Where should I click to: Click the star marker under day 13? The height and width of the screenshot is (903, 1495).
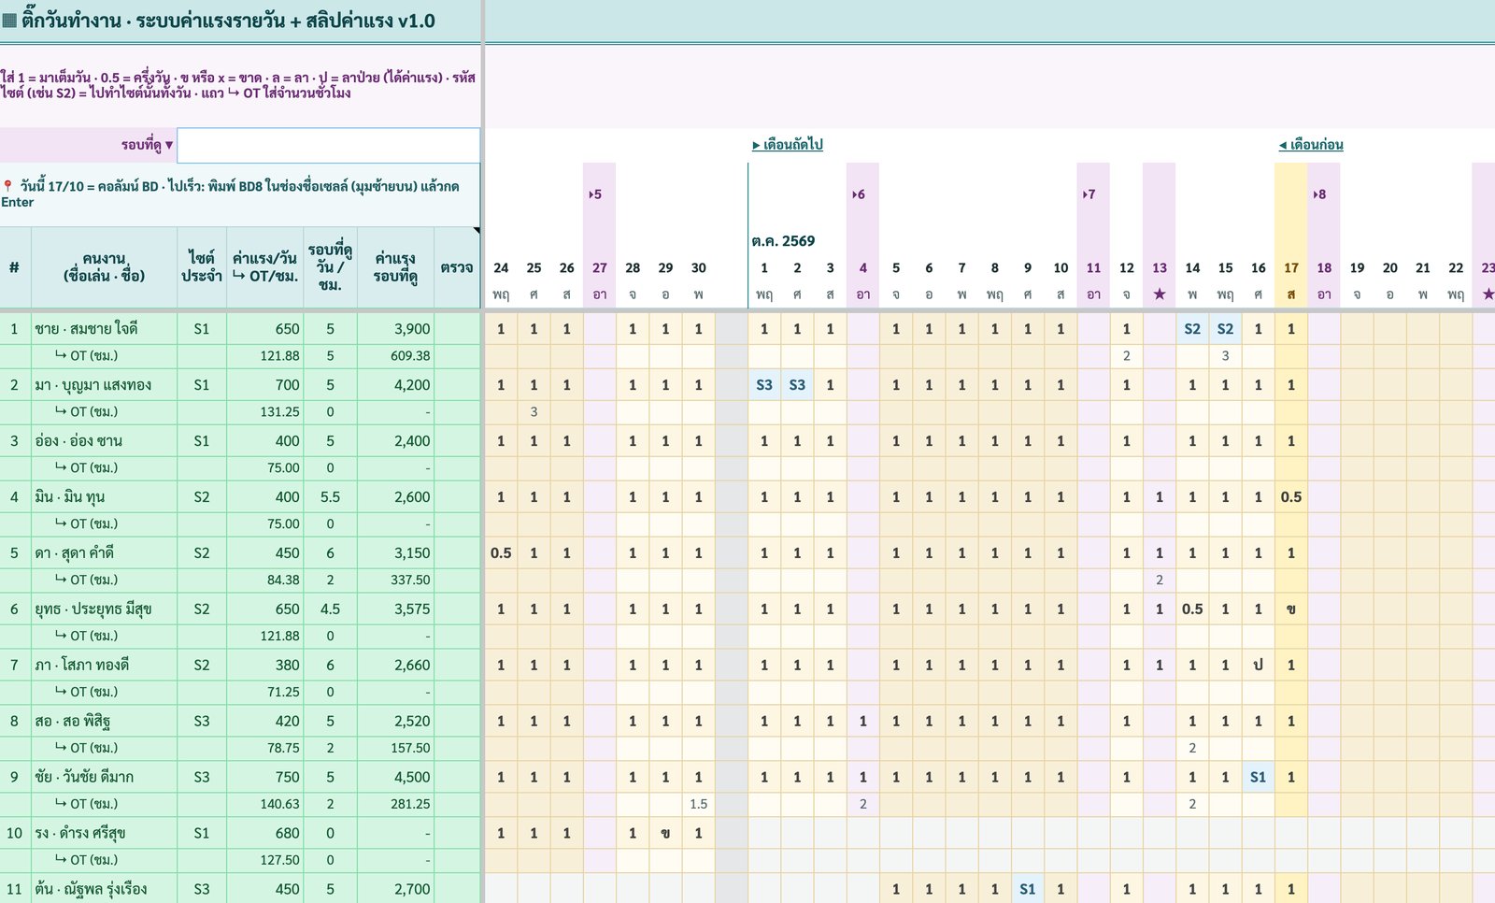[x=1160, y=294]
